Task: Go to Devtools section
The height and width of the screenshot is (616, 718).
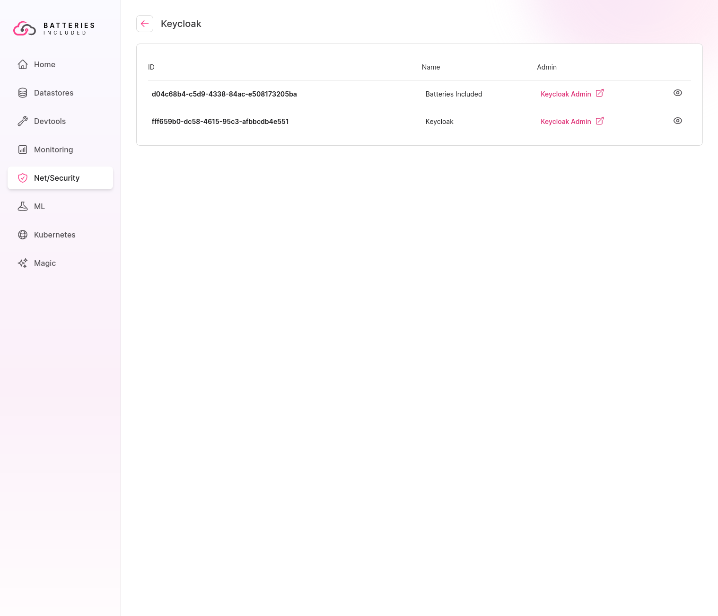Action: (60, 121)
